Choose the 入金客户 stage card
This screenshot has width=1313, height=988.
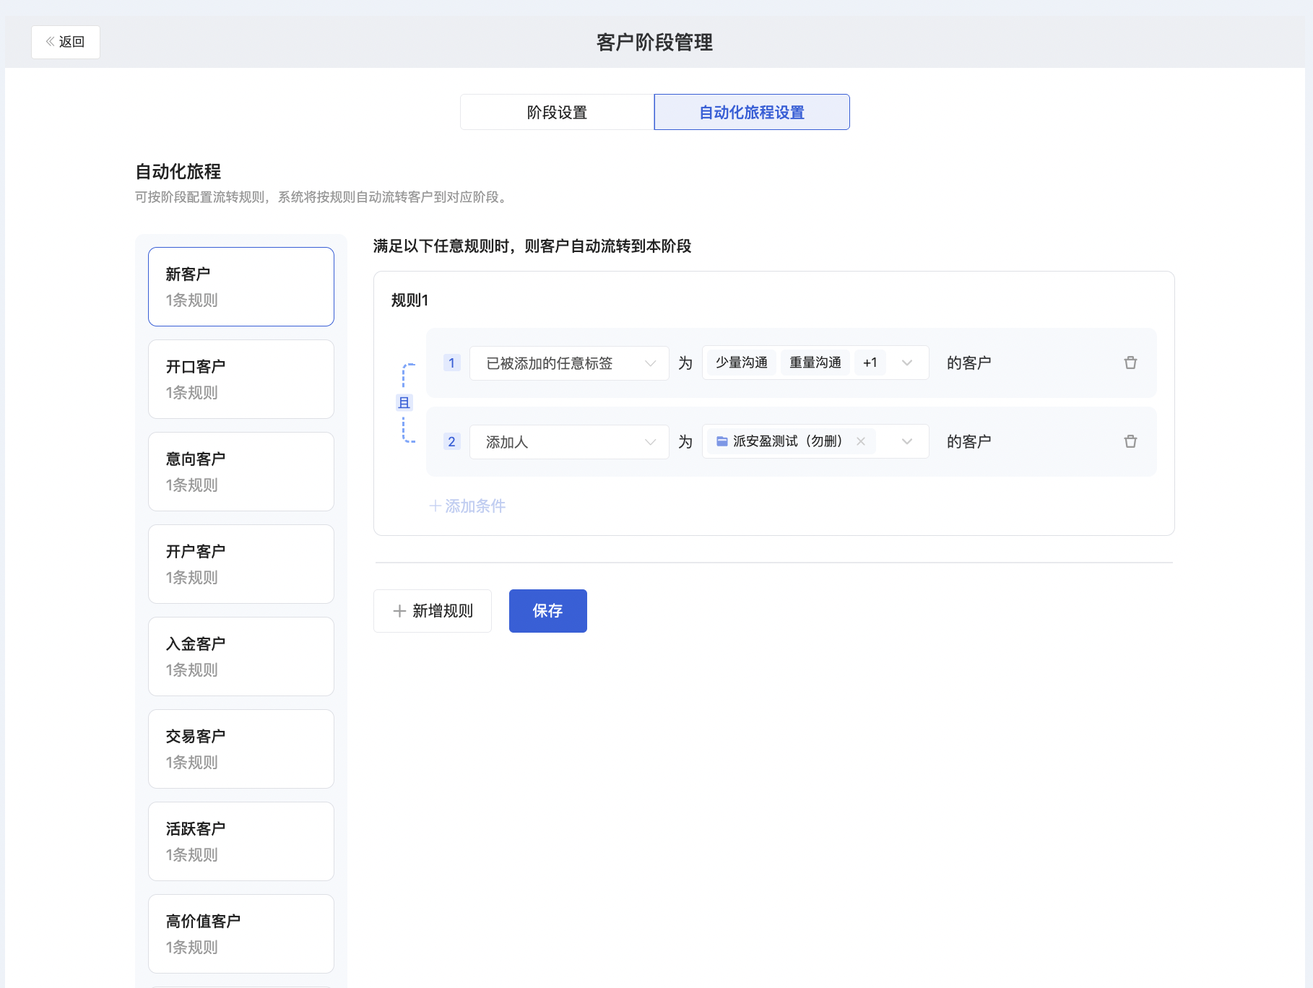tap(241, 656)
